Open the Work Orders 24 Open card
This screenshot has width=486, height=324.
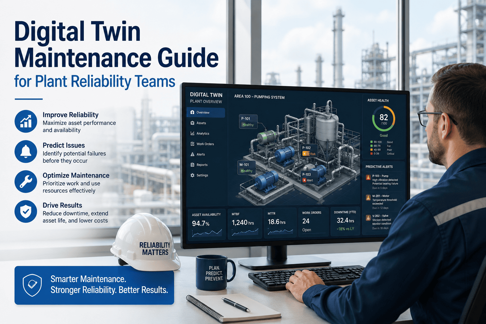[313, 222]
